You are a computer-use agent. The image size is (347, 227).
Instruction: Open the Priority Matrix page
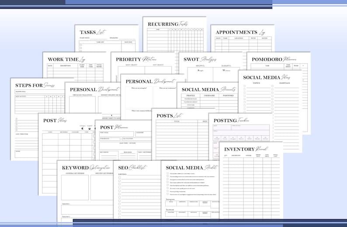144,63
